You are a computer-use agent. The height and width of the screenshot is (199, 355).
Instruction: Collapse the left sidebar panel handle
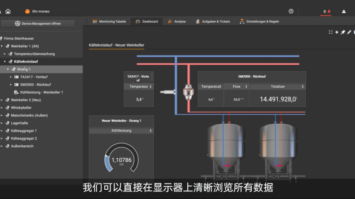pos(85,21)
